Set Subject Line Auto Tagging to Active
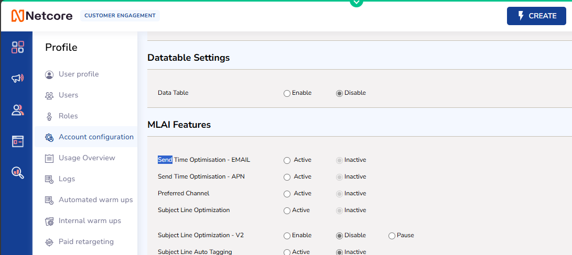This screenshot has height=255, width=572. [x=287, y=252]
